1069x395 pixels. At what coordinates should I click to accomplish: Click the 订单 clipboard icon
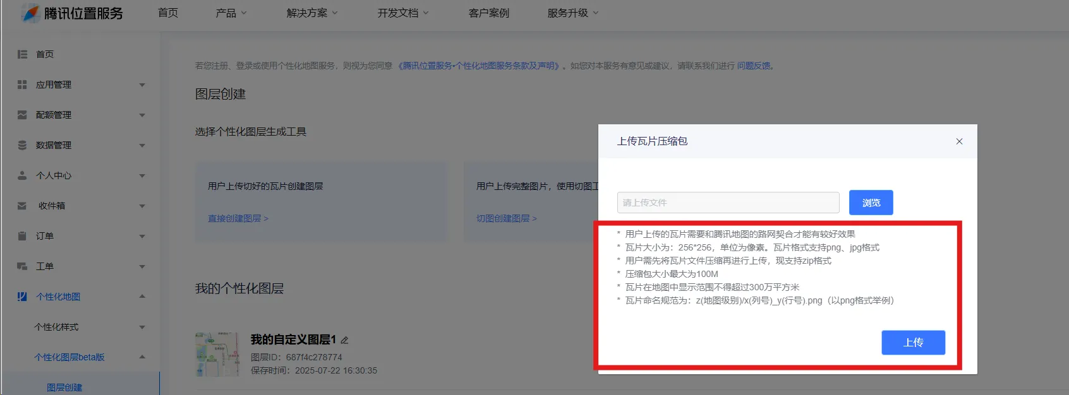[x=22, y=236]
